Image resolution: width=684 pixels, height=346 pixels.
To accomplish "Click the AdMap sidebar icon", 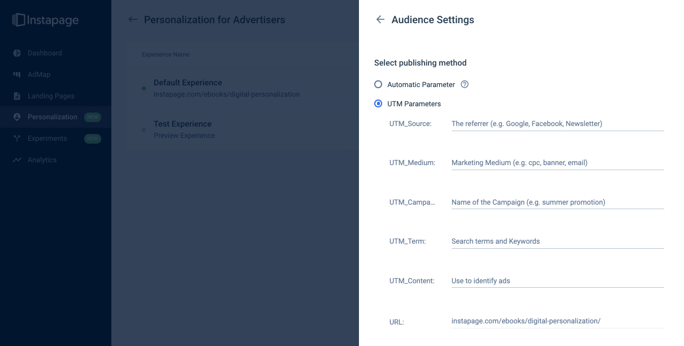I will tap(17, 75).
